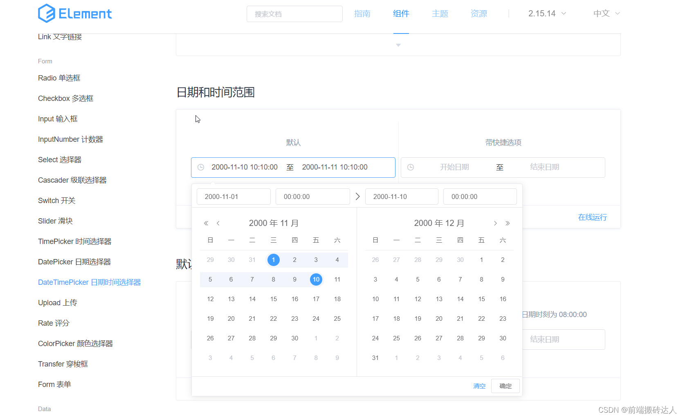Focus the 搜索文档 search box

[294, 14]
